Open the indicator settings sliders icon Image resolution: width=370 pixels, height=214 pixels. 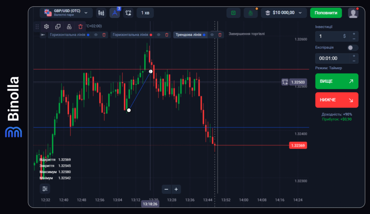click(x=45, y=188)
